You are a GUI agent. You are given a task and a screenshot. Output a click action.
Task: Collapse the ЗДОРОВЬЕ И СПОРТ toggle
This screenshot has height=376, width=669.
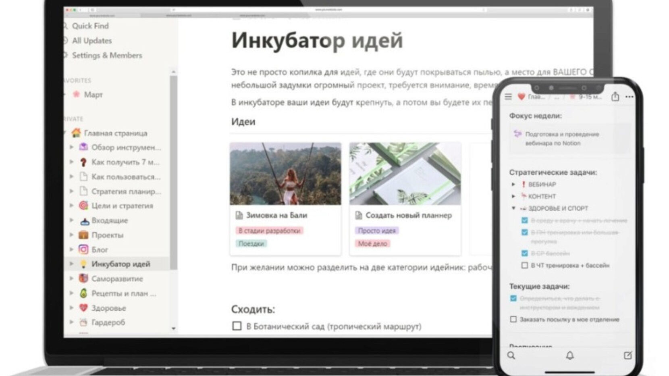coord(513,208)
